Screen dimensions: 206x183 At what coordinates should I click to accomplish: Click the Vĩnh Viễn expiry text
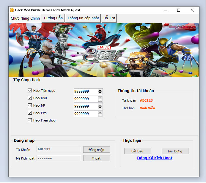click(147, 108)
